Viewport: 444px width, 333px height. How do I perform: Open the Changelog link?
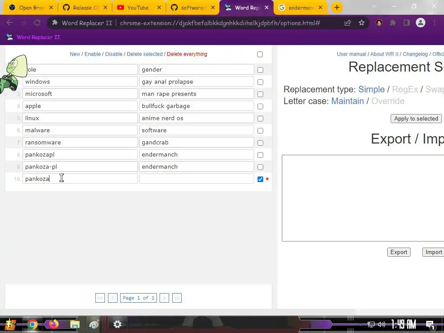tap(415, 54)
